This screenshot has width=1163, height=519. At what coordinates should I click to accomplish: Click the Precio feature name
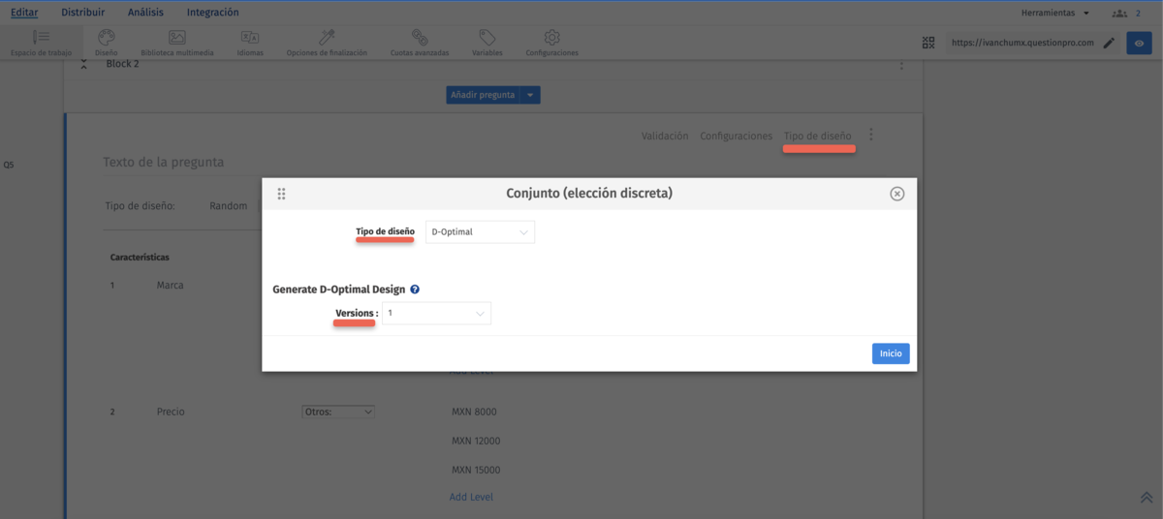pyautogui.click(x=171, y=412)
